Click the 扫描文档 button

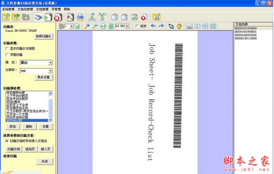pos(13,149)
